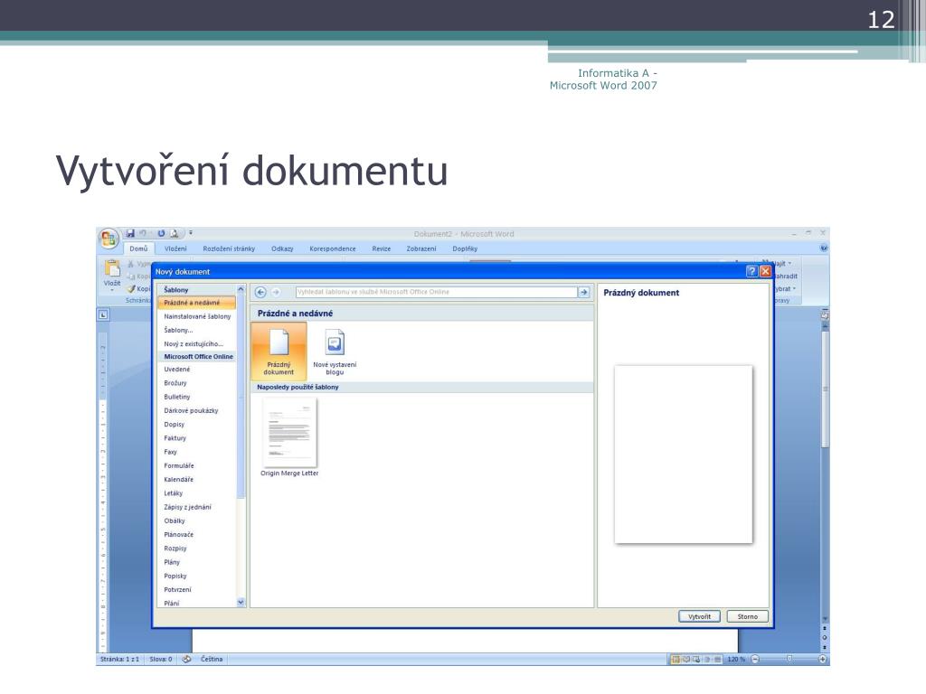The height and width of the screenshot is (694, 926).
Task: Adjust the zoom slider handle
Action: tap(789, 659)
